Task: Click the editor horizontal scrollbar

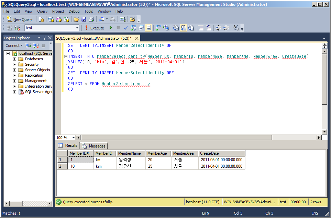Action: point(176,138)
